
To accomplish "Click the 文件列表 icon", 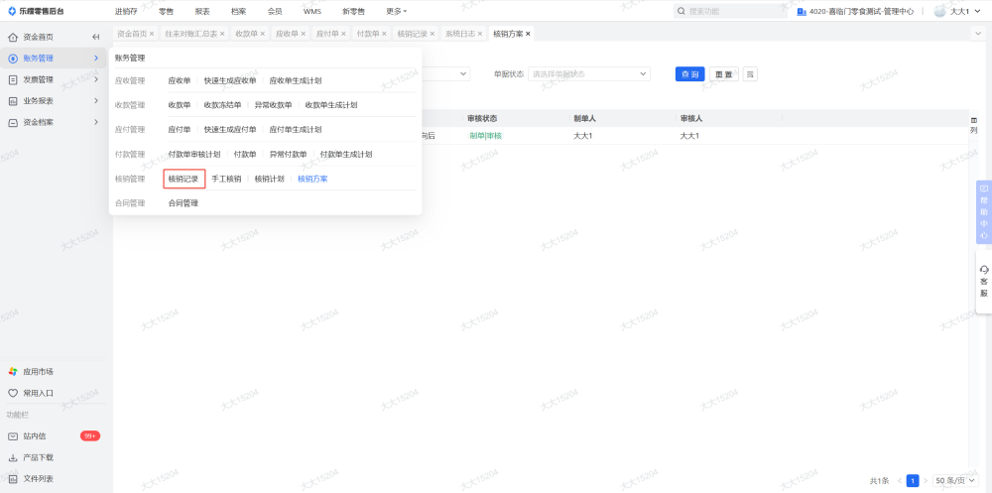I will 13,478.
